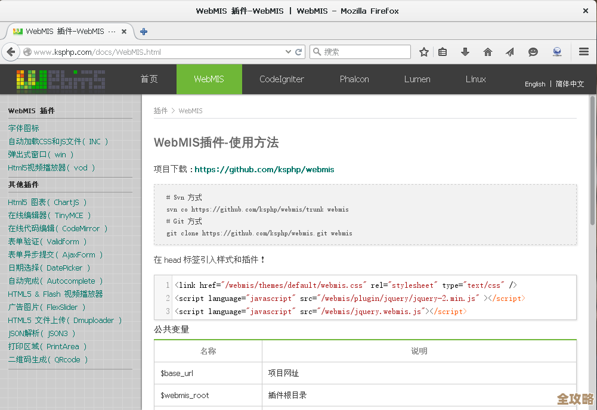Expand the URL bar history dropdown

click(288, 52)
